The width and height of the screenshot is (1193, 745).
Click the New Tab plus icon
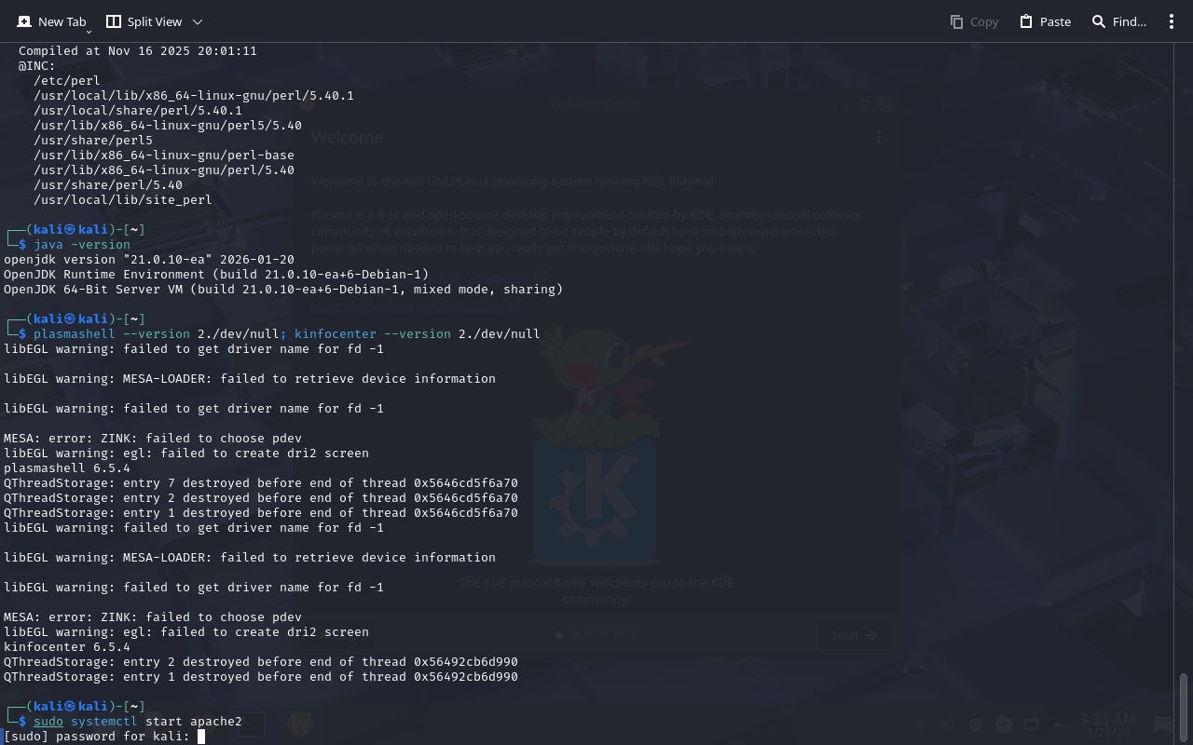(24, 21)
